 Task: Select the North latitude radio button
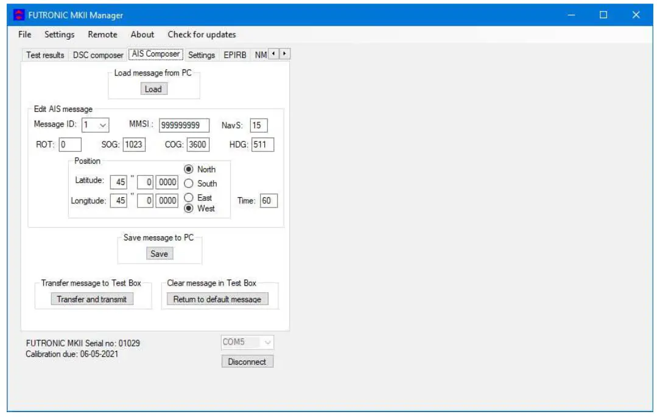click(189, 169)
